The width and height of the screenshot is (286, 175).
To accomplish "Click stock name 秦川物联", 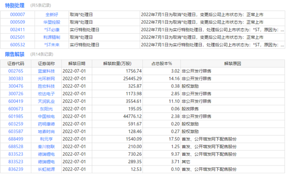I will tap(46, 147).
